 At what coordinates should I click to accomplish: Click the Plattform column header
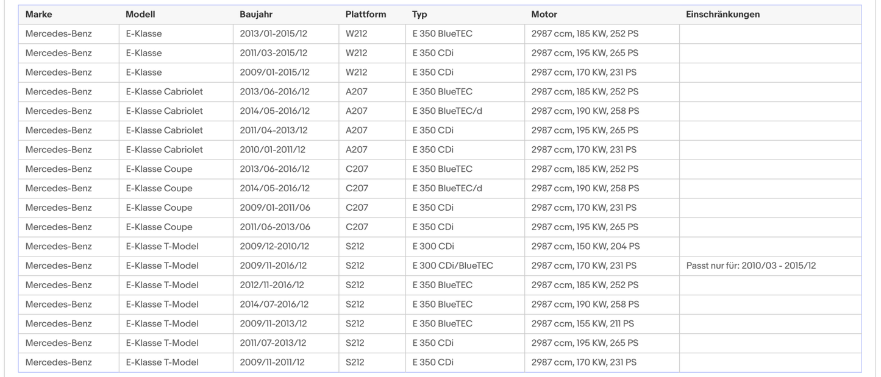tap(365, 15)
